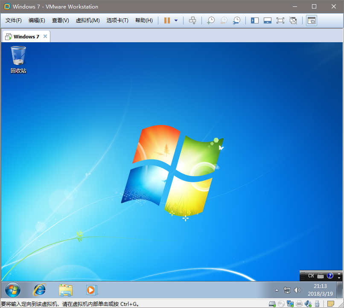Open the 虚拟机(M) menu
This screenshot has height=308, width=344.
click(88, 20)
